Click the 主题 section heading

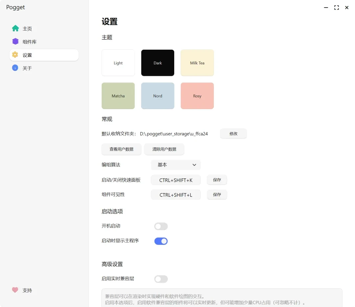[x=107, y=37]
